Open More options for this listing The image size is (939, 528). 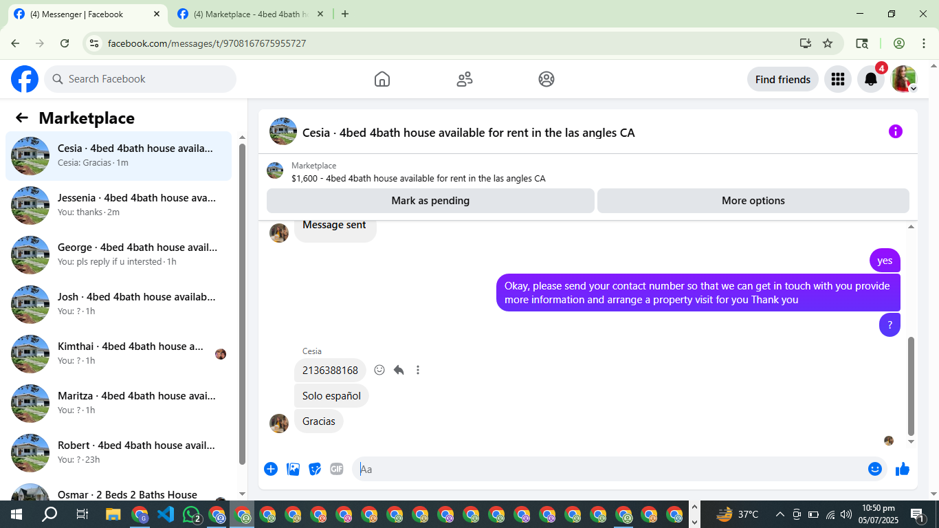click(753, 201)
